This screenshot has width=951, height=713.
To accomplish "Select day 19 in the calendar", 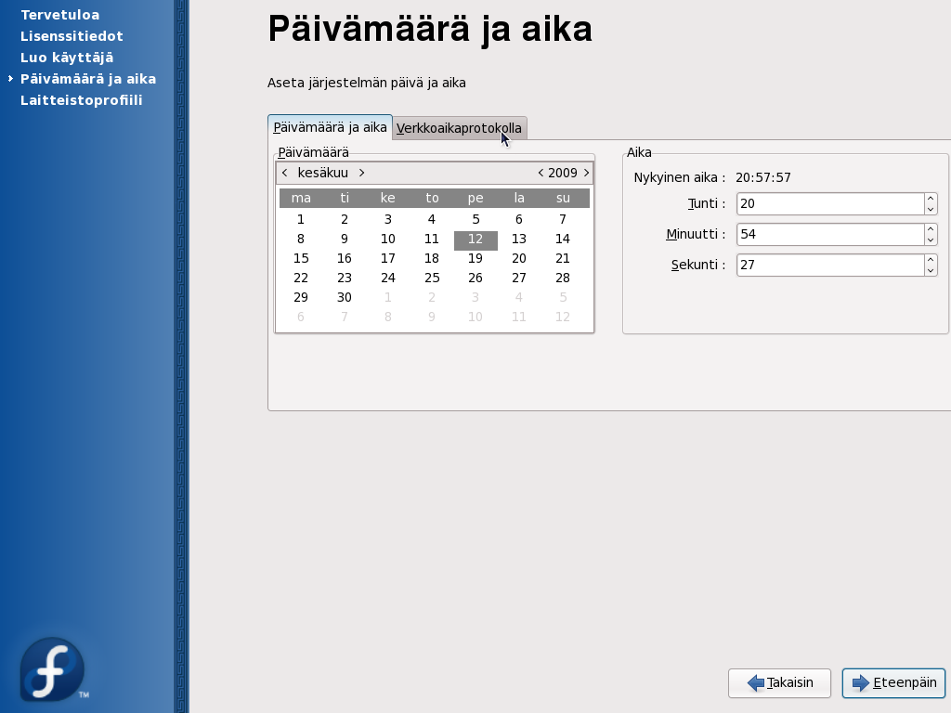I will coord(475,259).
